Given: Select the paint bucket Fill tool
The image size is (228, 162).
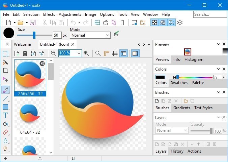Looking at the screenshot, I should coord(5,124).
